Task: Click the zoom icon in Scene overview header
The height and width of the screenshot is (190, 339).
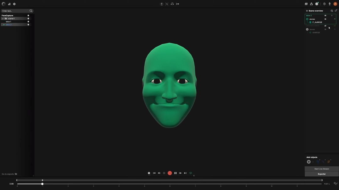Action: coord(332,10)
